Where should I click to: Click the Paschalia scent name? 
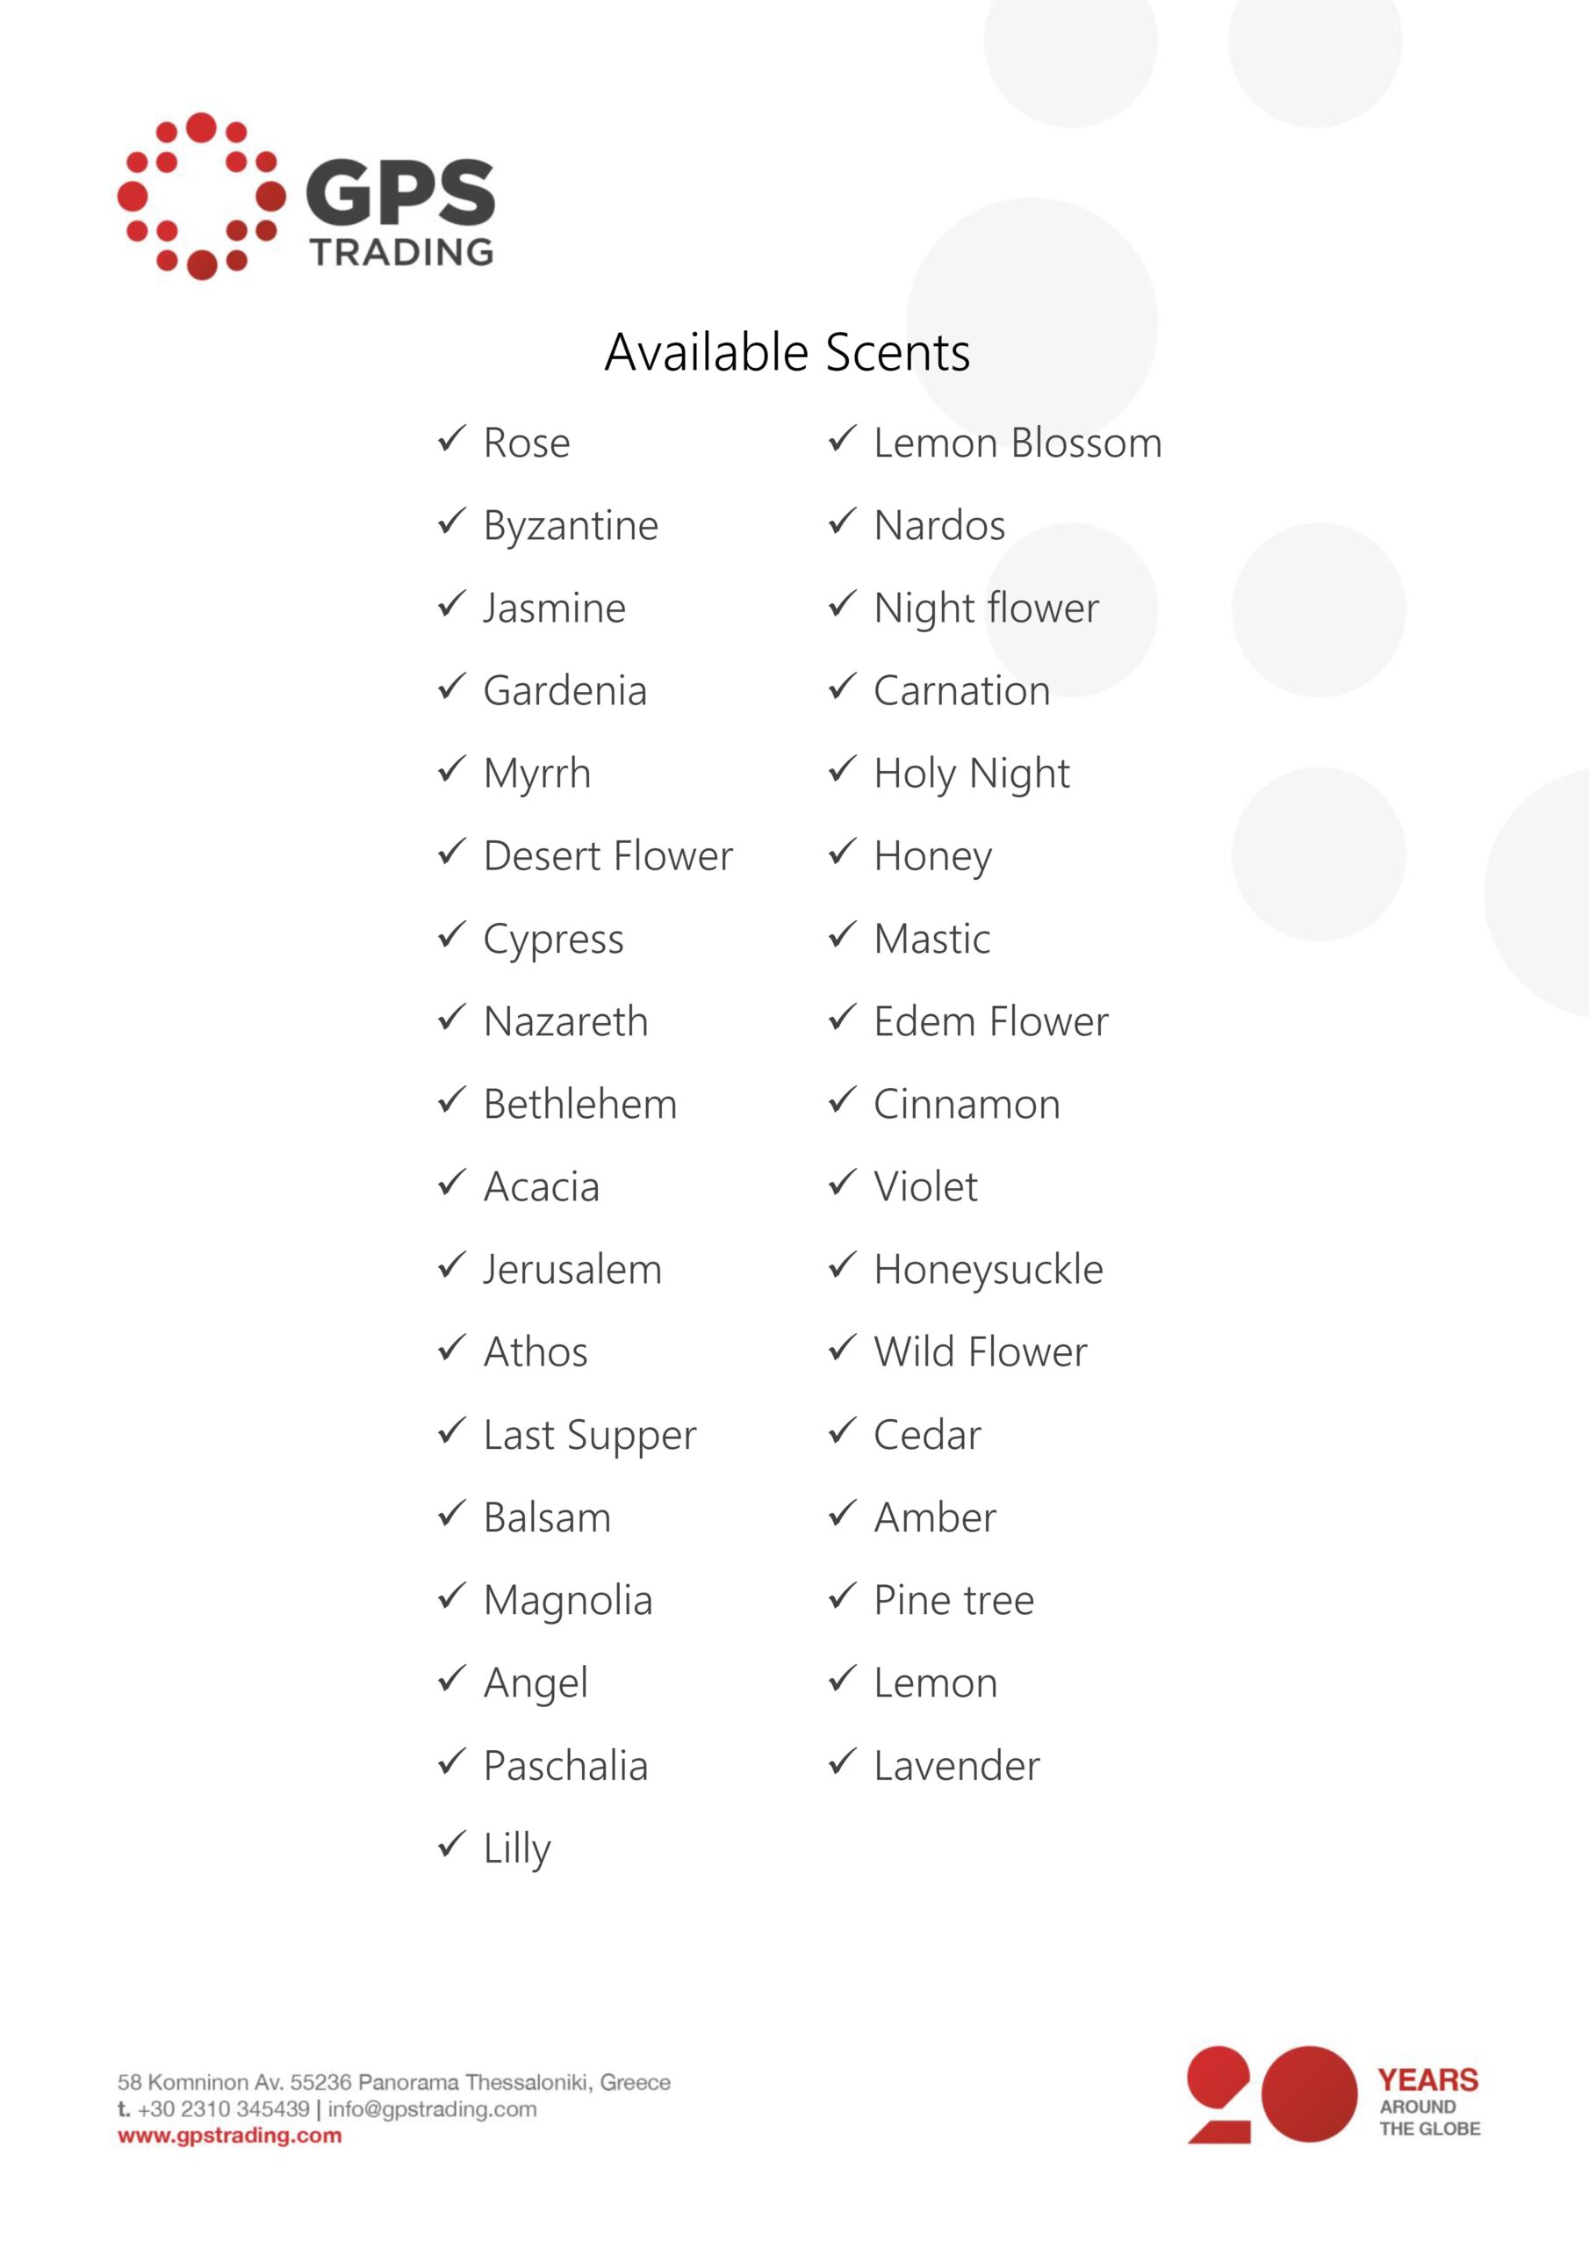click(566, 1765)
